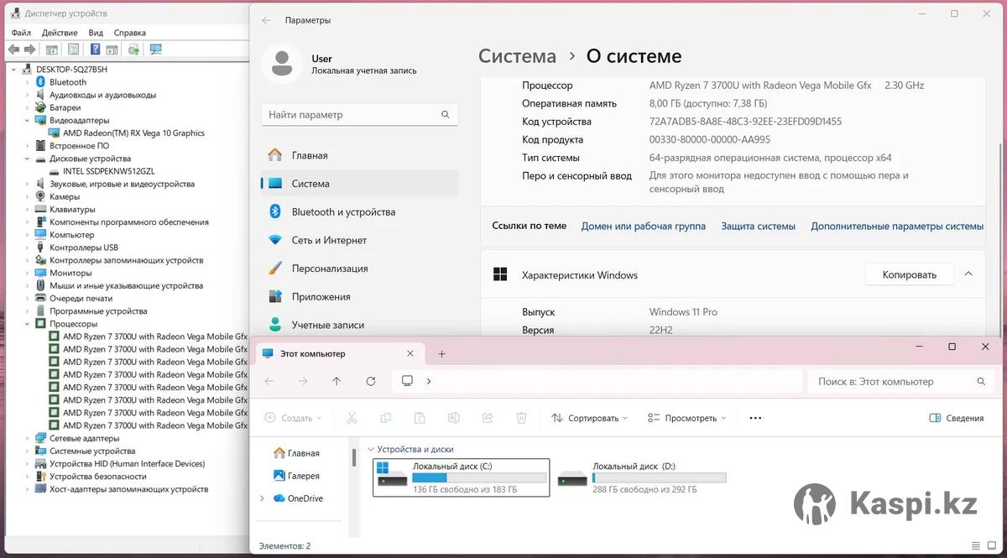Click the Delete trash icon in Explorer
This screenshot has width=1007, height=558.
pyautogui.click(x=521, y=418)
